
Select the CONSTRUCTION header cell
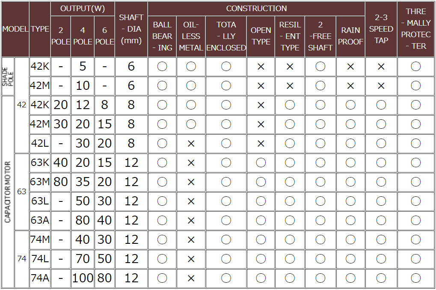pos(256,9)
